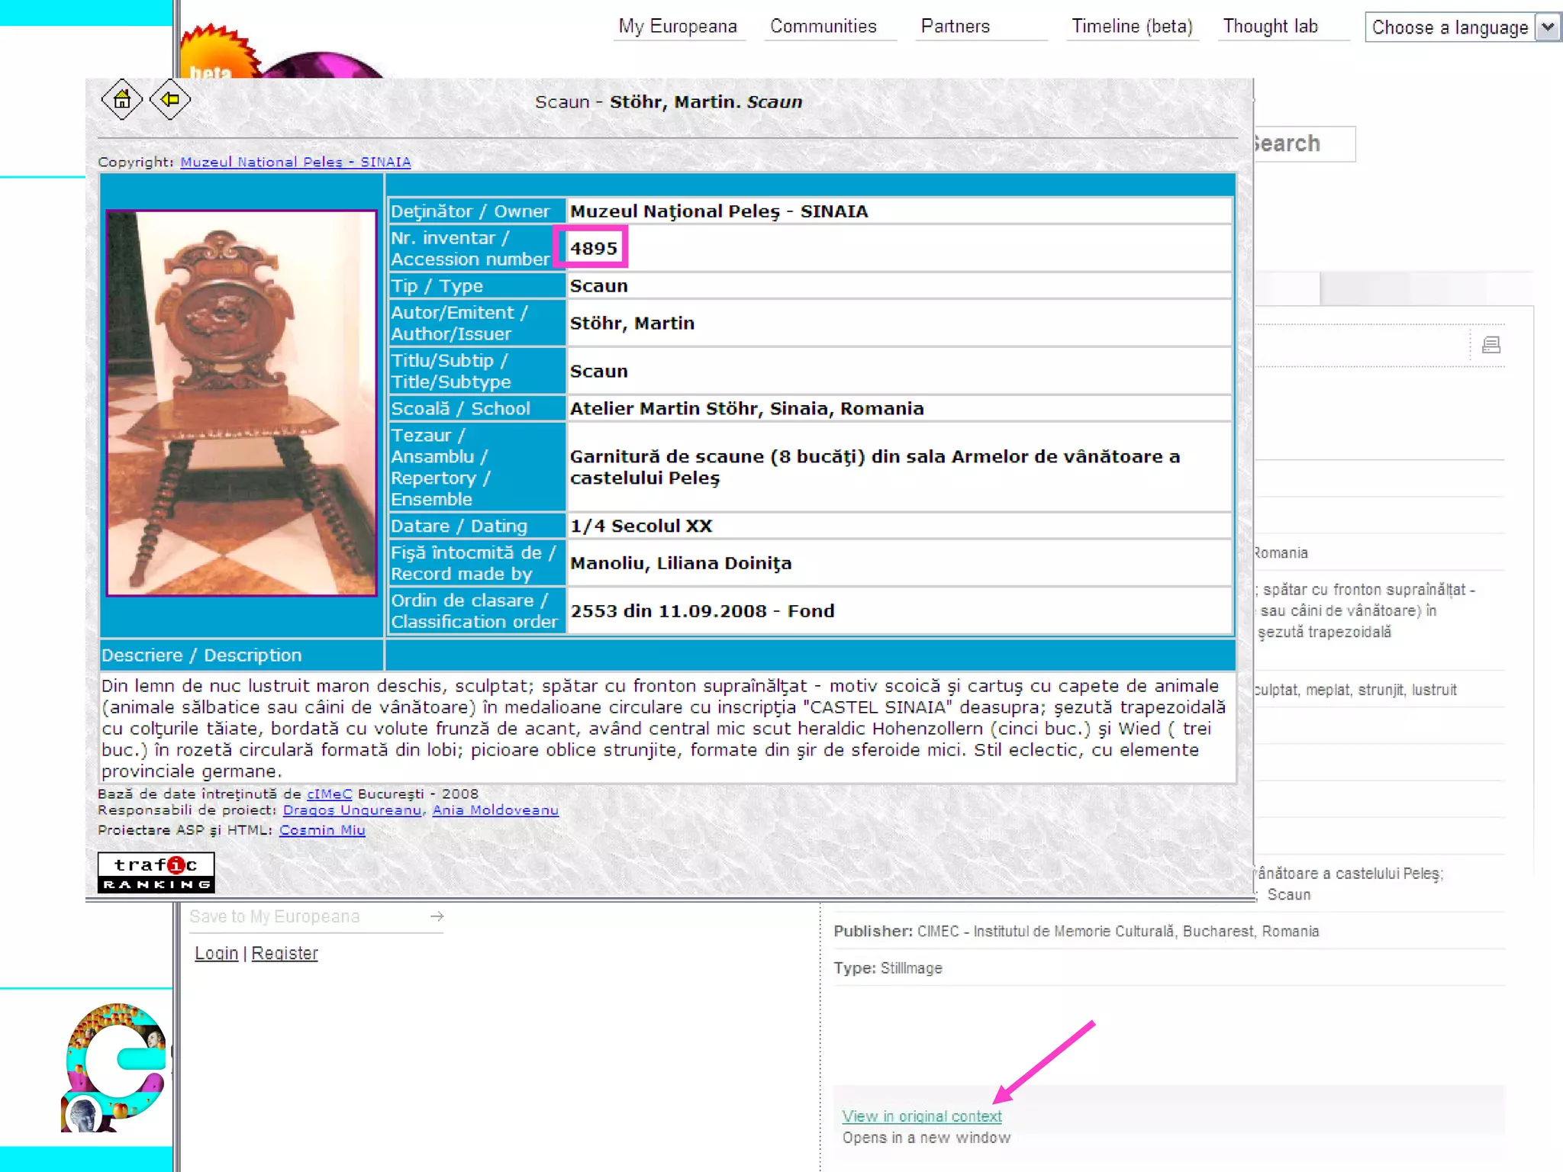This screenshot has width=1563, height=1172.
Task: Open the Communities menu item
Action: (823, 27)
